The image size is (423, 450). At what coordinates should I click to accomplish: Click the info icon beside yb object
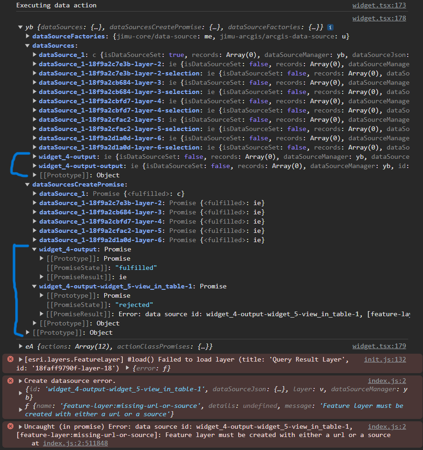tap(330, 27)
